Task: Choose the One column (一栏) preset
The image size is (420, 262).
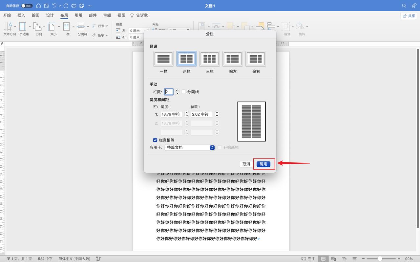Action: (x=163, y=59)
